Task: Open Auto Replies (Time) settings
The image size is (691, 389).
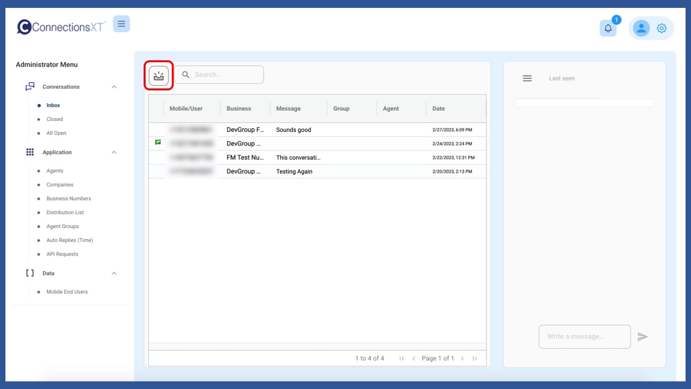Action: (70, 240)
